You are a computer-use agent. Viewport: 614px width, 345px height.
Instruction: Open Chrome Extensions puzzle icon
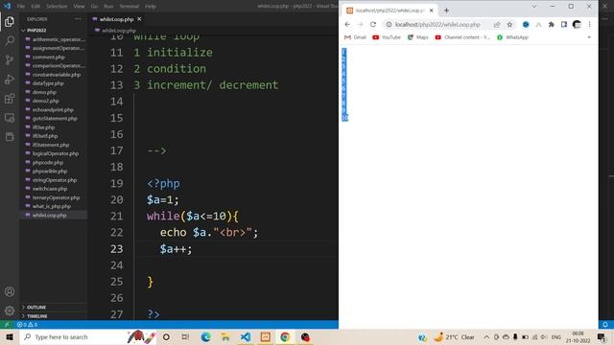click(x=552, y=24)
